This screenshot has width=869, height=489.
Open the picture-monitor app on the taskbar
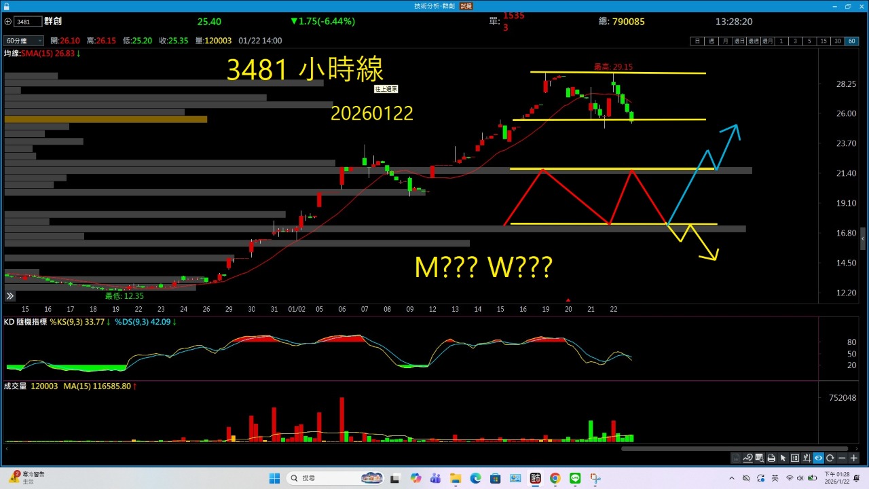pos(515,478)
